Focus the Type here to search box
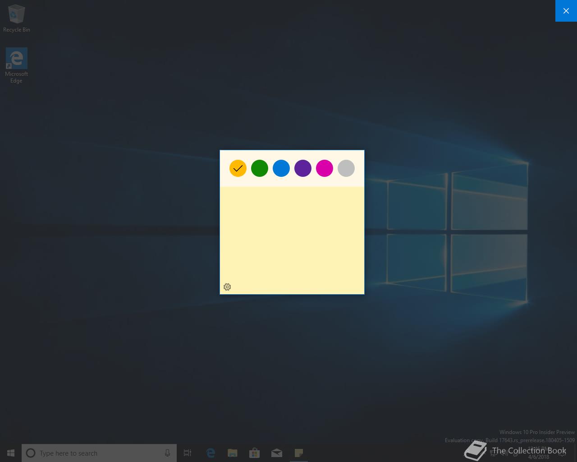The width and height of the screenshot is (577, 462). pos(99,453)
